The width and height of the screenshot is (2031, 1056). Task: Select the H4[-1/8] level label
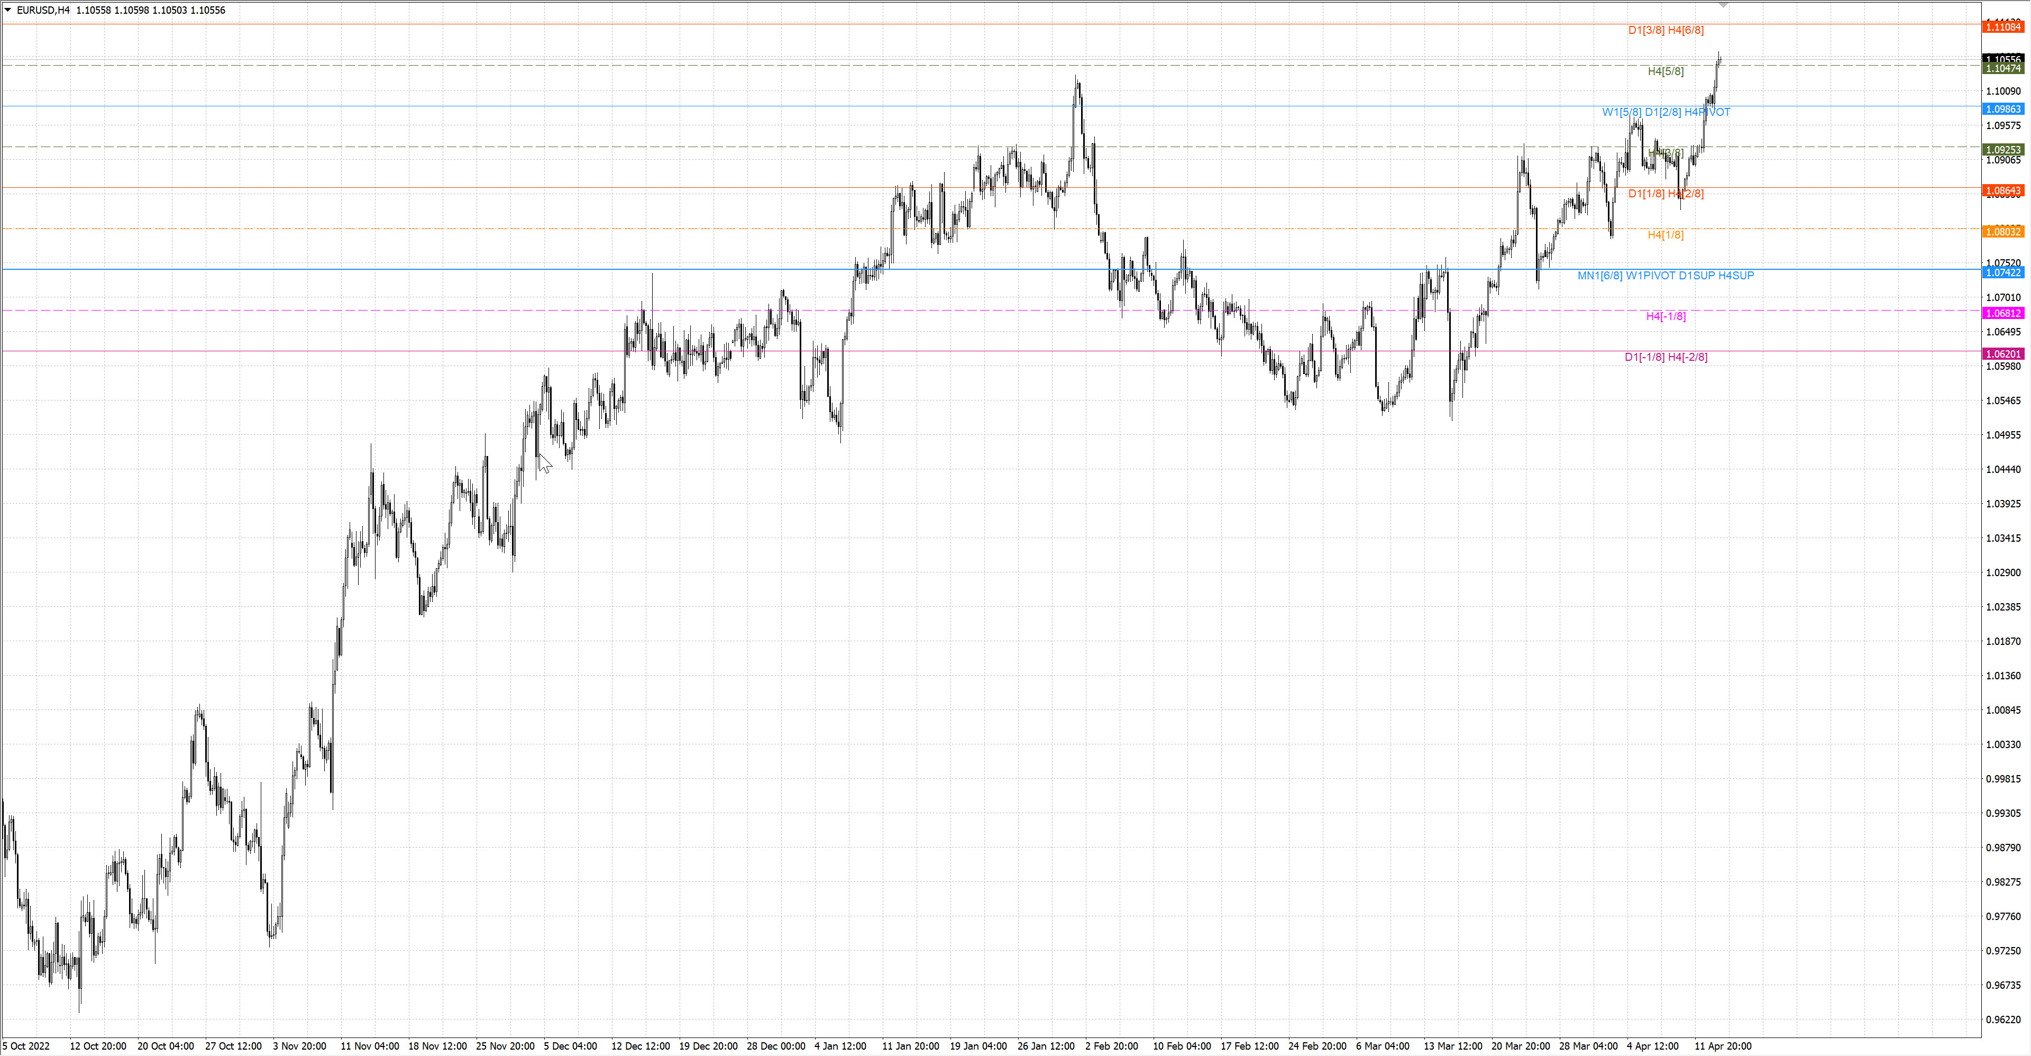1666,316
